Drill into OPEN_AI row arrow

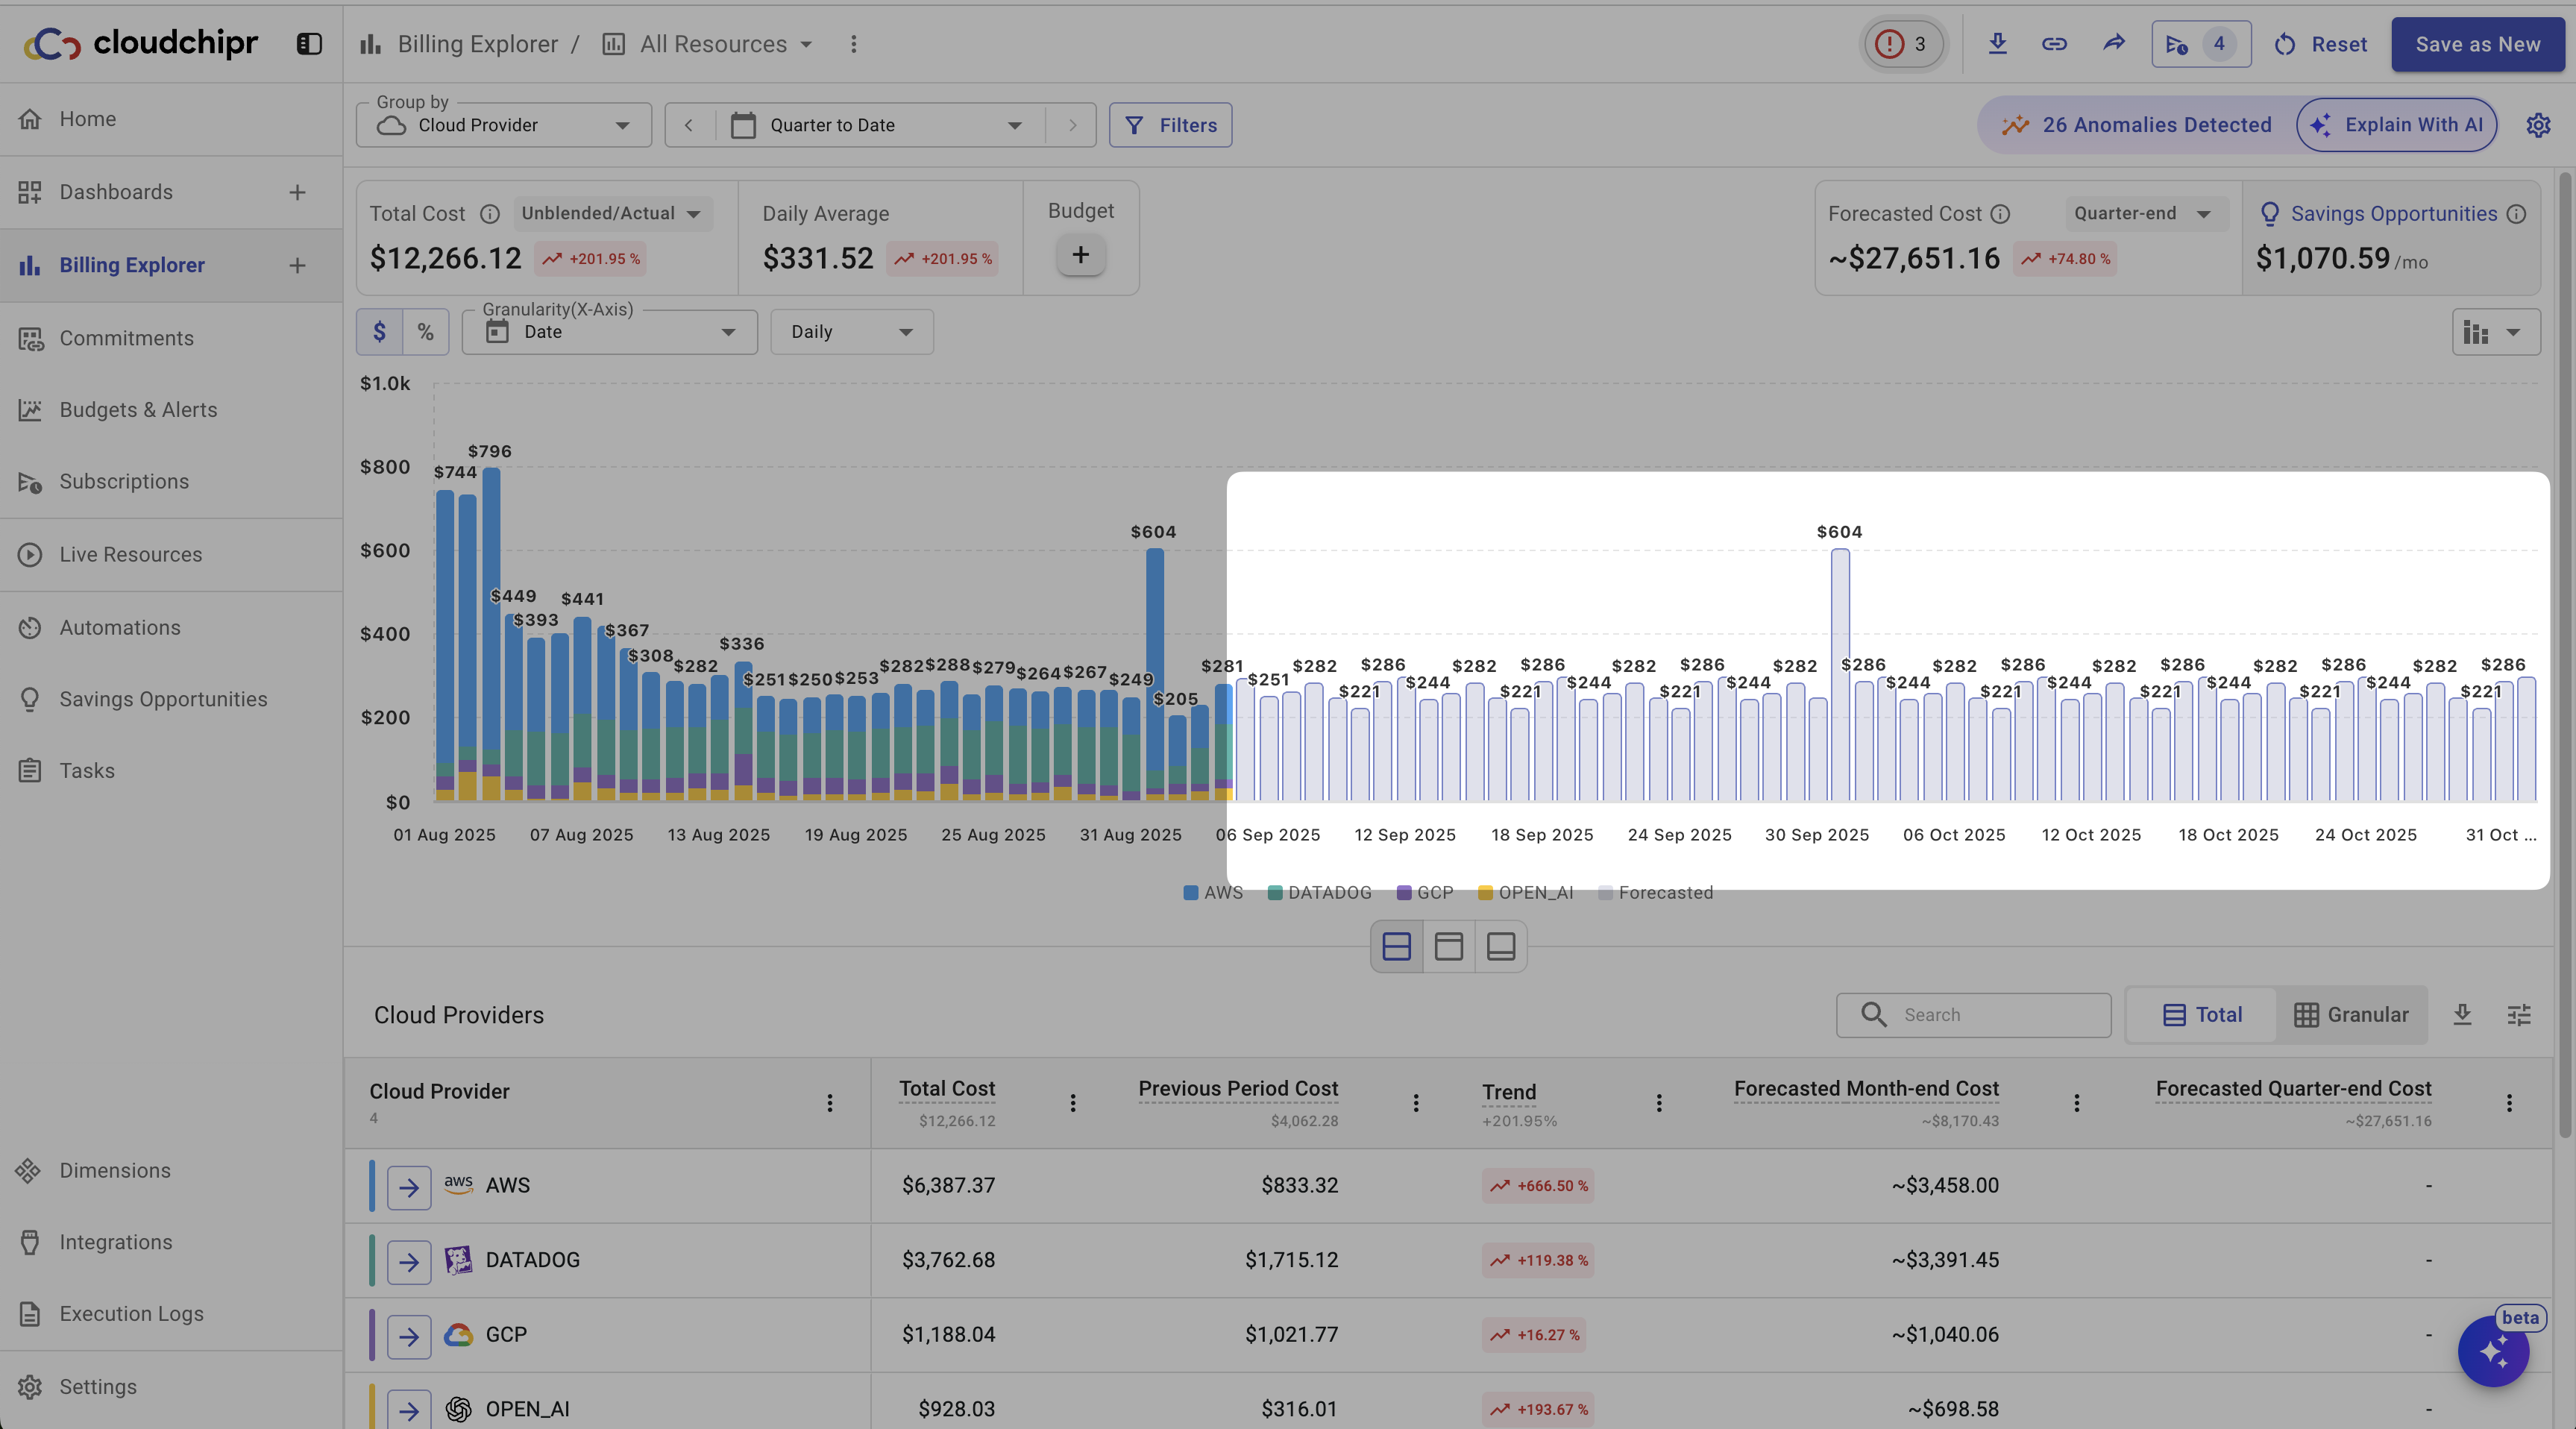pos(409,1410)
